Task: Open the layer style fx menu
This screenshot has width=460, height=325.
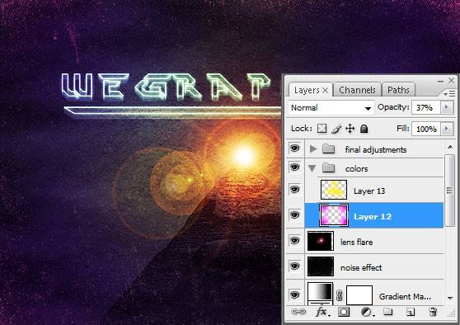Action: pos(322,312)
